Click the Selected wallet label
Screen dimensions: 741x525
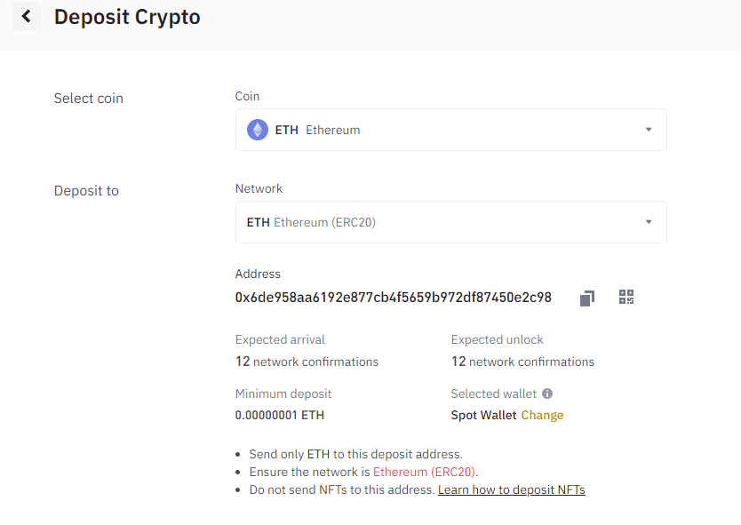(493, 394)
